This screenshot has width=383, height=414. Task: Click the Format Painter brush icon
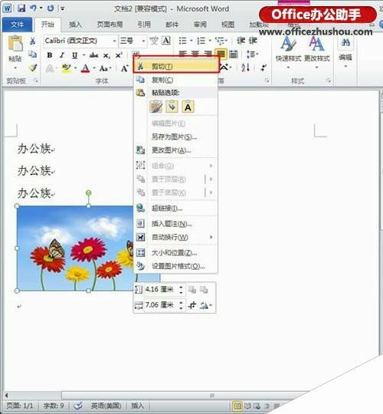point(32,68)
